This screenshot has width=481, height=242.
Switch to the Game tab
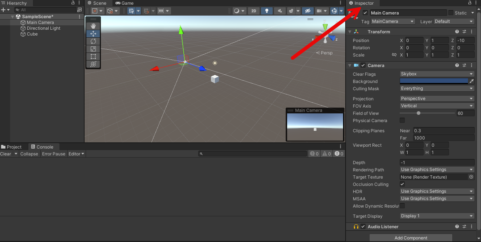125,3
